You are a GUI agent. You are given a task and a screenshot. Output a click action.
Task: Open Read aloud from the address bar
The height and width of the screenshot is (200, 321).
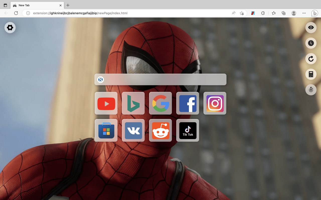(234, 13)
